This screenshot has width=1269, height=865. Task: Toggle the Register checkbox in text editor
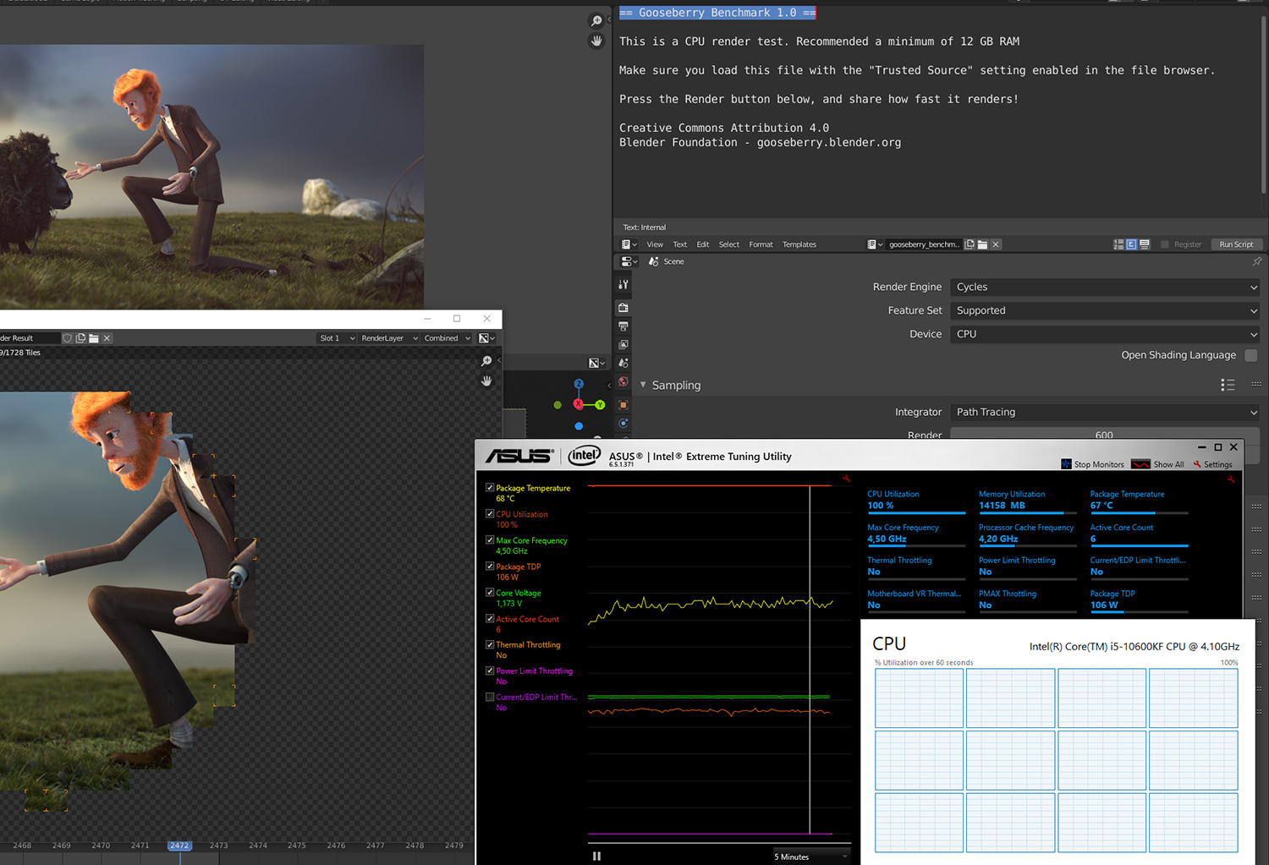click(x=1165, y=244)
